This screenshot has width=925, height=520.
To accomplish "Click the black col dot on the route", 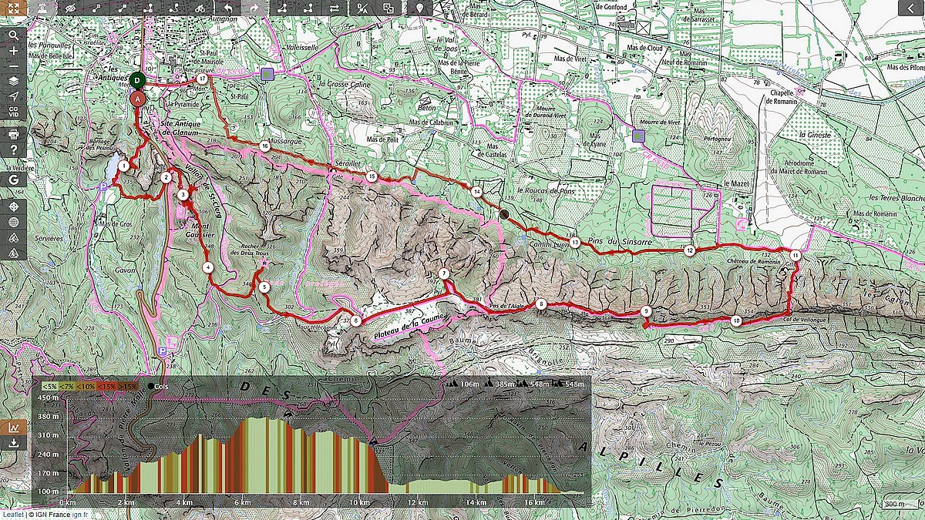I will 504,215.
